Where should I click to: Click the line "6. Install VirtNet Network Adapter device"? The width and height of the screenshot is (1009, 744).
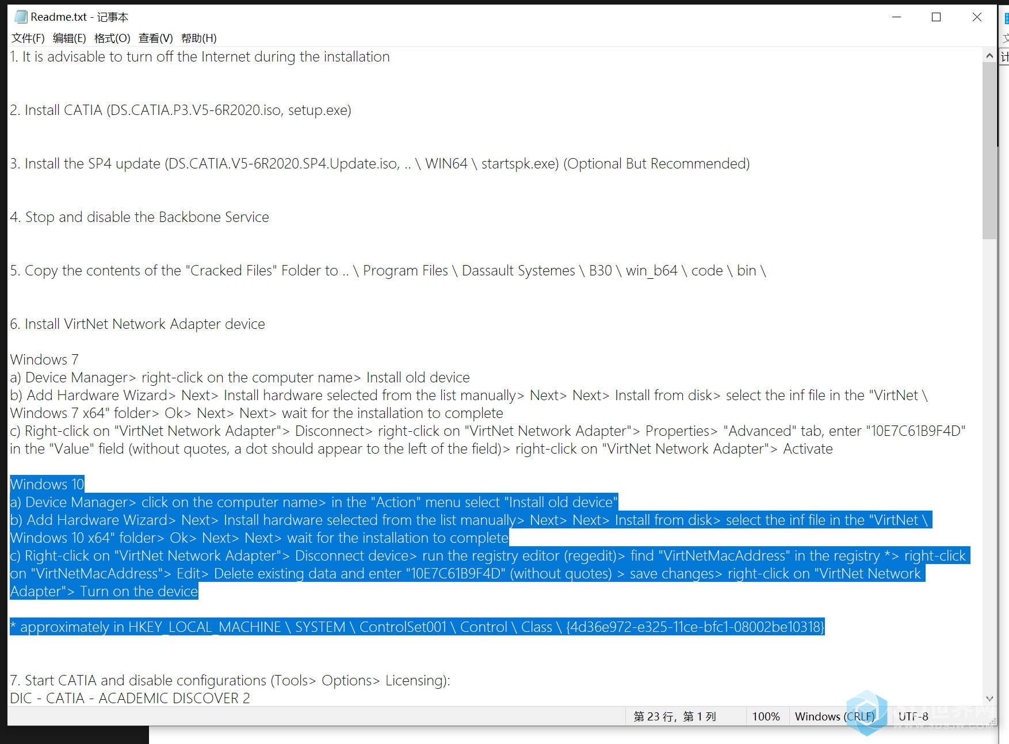click(x=137, y=324)
